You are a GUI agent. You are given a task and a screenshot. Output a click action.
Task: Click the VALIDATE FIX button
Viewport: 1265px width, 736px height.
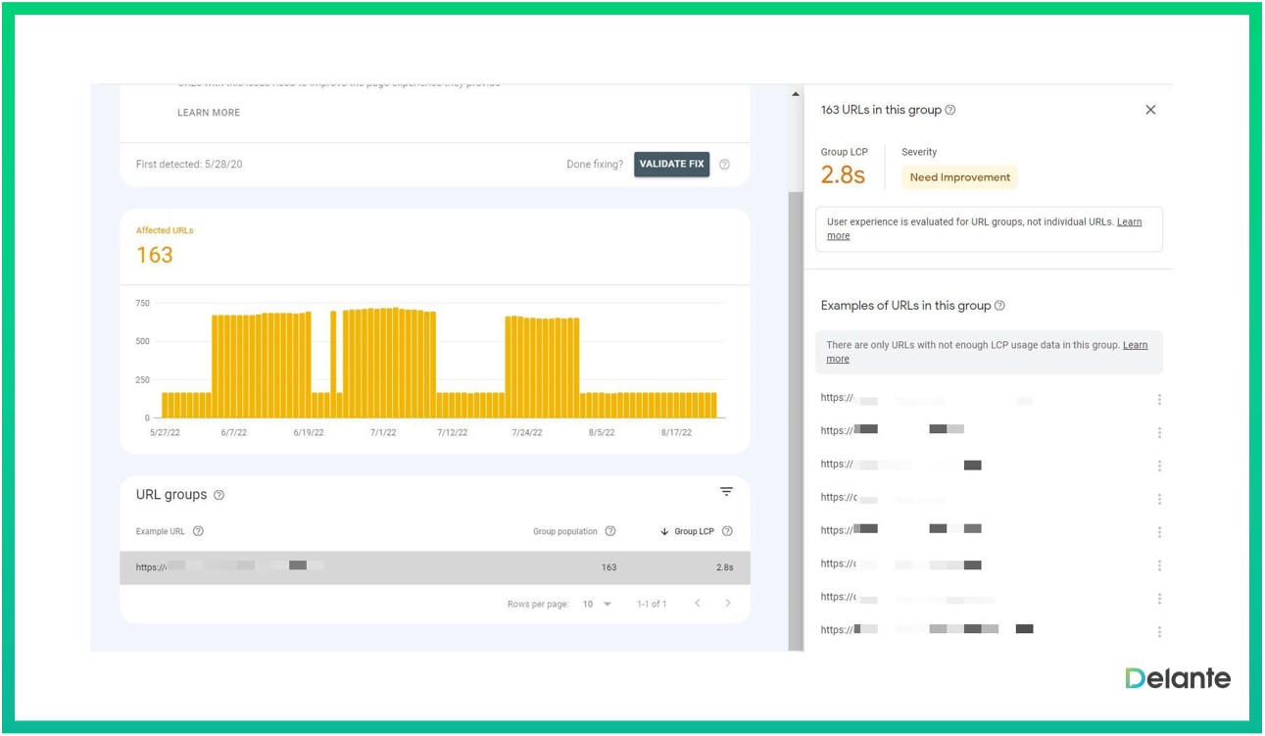pyautogui.click(x=671, y=165)
